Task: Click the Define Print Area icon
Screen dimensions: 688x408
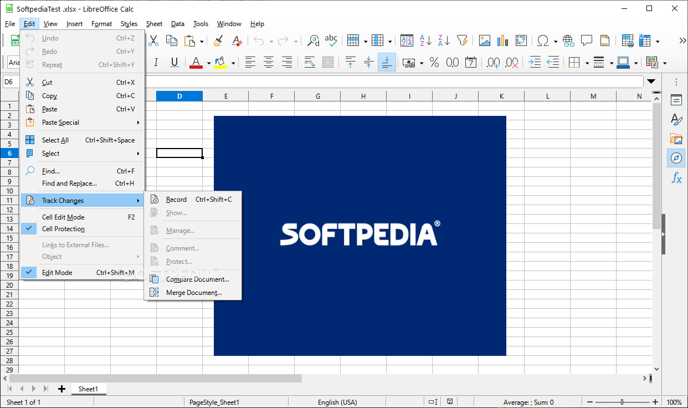Action: click(628, 40)
